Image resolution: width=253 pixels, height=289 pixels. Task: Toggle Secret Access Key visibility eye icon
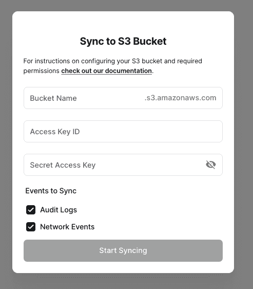point(211,165)
